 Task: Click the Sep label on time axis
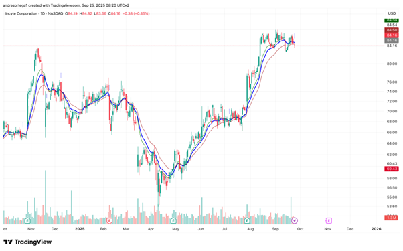pyautogui.click(x=275, y=229)
